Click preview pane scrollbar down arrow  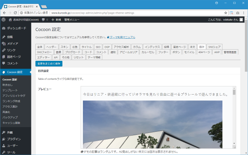pyautogui.click(x=234, y=143)
